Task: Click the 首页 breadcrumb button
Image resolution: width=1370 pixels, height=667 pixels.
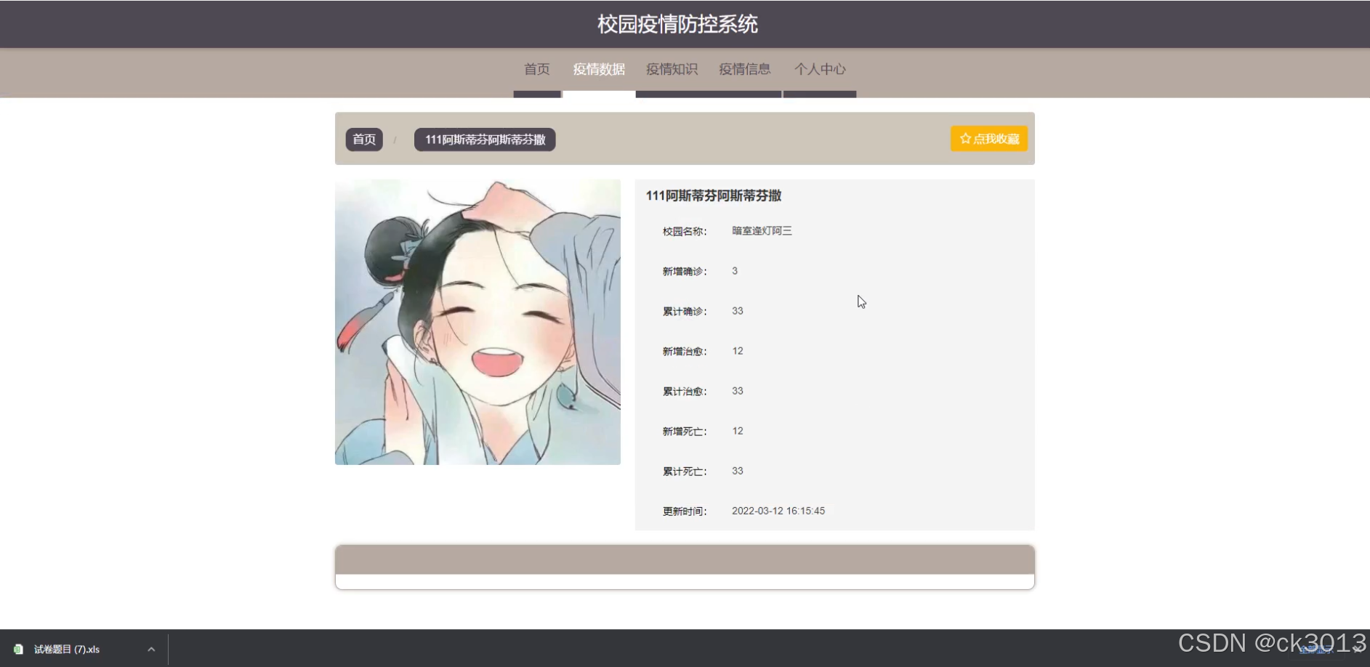Action: click(x=364, y=140)
